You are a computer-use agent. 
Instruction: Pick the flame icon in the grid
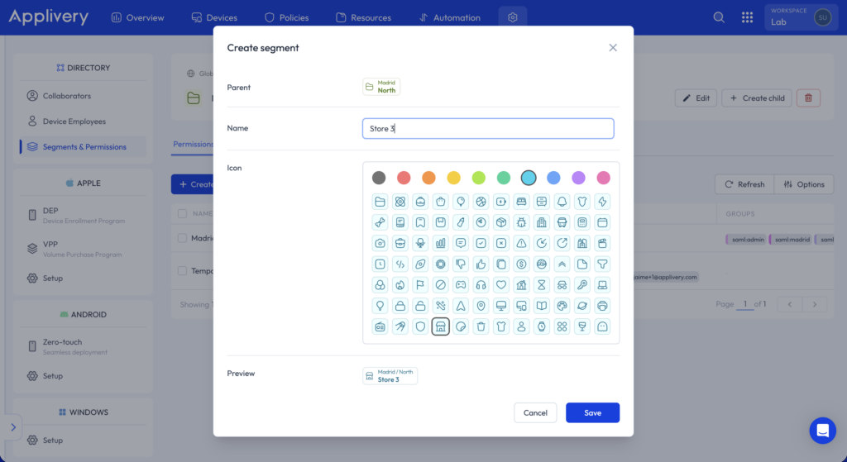tap(400, 285)
